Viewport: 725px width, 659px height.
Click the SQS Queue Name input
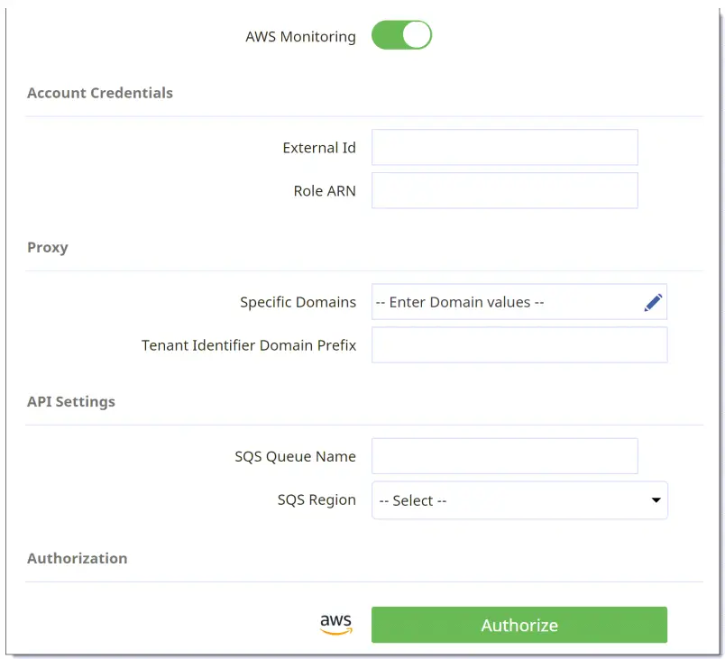click(504, 456)
